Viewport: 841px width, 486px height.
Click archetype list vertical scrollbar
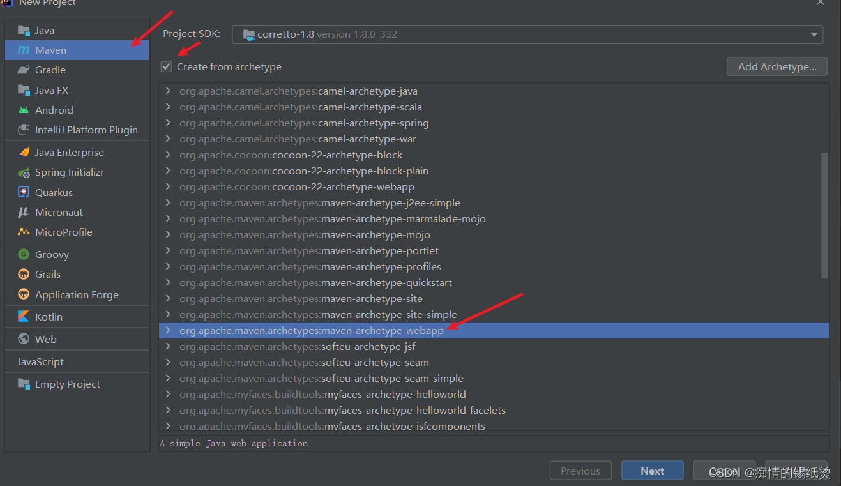pos(824,215)
